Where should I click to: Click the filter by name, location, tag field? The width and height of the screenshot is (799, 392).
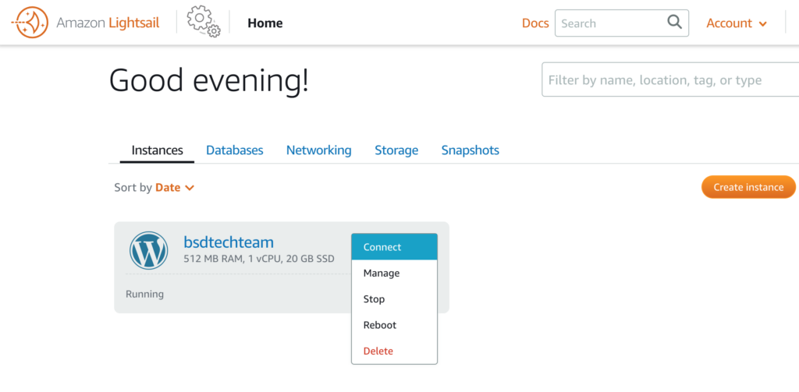point(670,79)
